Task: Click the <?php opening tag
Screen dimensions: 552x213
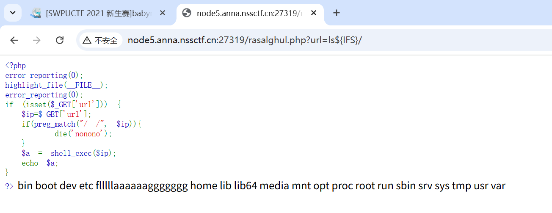Action: coord(16,66)
